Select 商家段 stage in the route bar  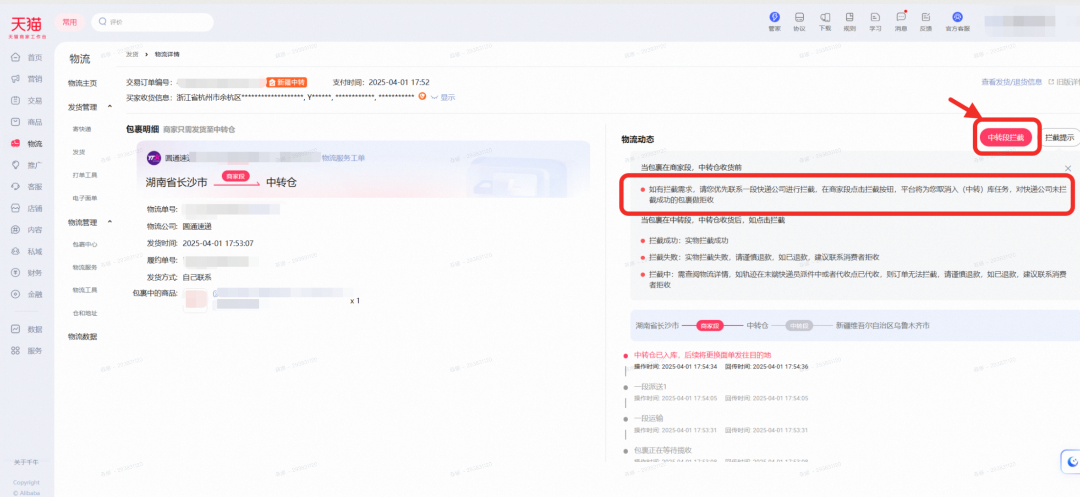[710, 325]
